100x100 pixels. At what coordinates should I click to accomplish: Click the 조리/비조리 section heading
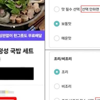click(63, 59)
